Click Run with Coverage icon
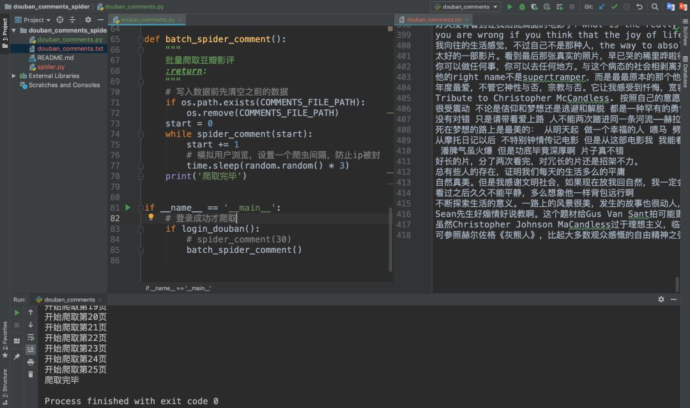 [534, 6]
